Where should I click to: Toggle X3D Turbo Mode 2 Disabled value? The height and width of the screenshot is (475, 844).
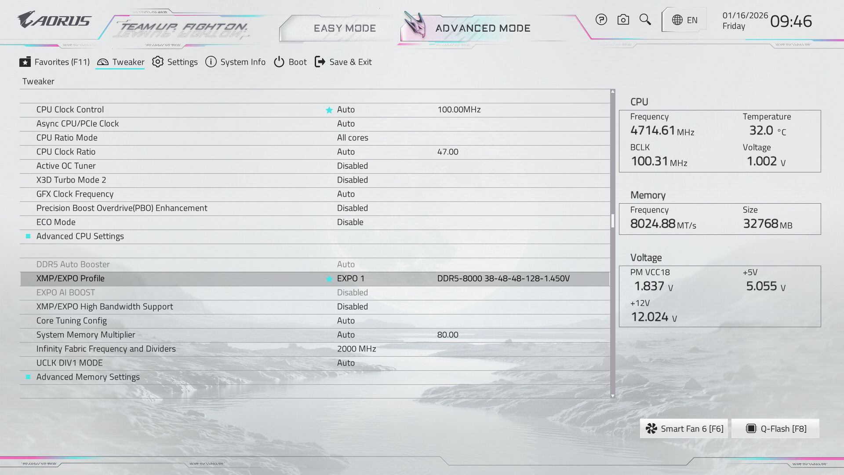[352, 180]
